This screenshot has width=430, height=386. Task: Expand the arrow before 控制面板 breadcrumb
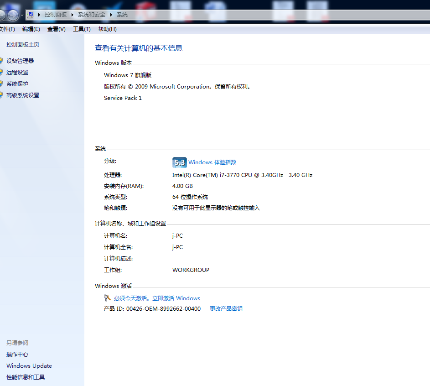click(x=39, y=15)
